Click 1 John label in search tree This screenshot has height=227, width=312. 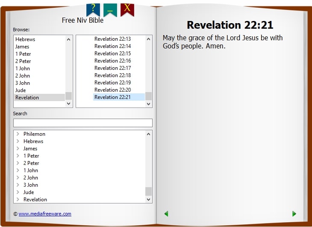coord(31,170)
